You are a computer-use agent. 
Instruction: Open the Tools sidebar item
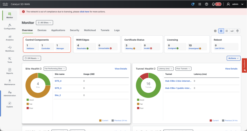10,60
